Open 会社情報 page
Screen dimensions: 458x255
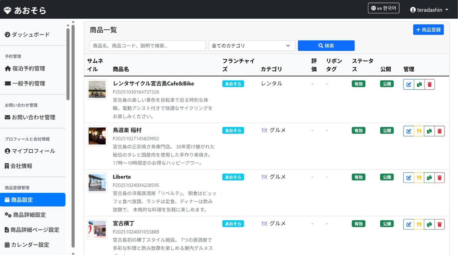[x=18, y=166]
